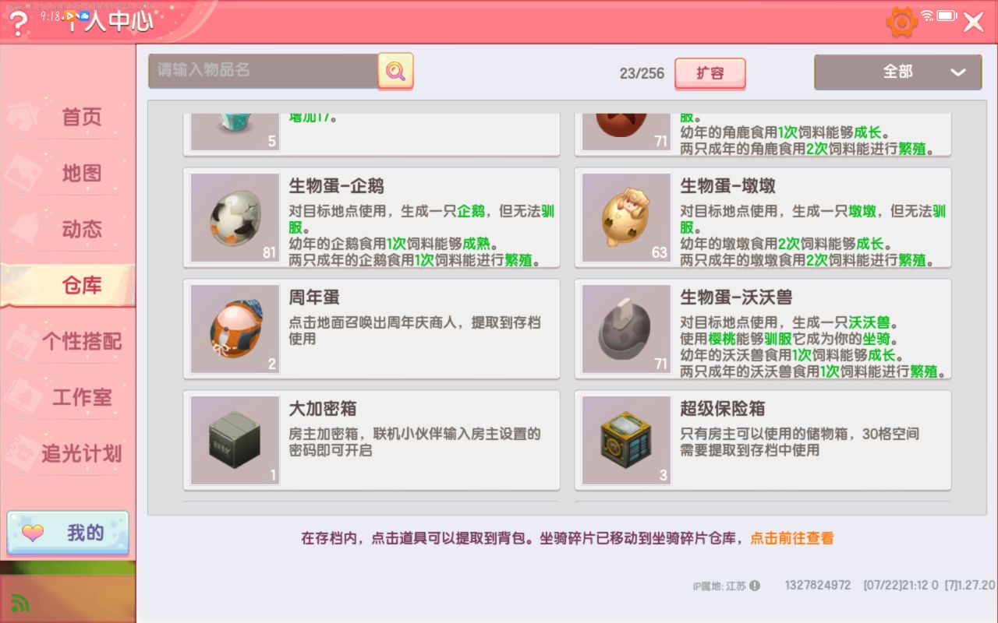Select the penguin egg item icon
Image resolution: width=998 pixels, height=623 pixels.
235,217
